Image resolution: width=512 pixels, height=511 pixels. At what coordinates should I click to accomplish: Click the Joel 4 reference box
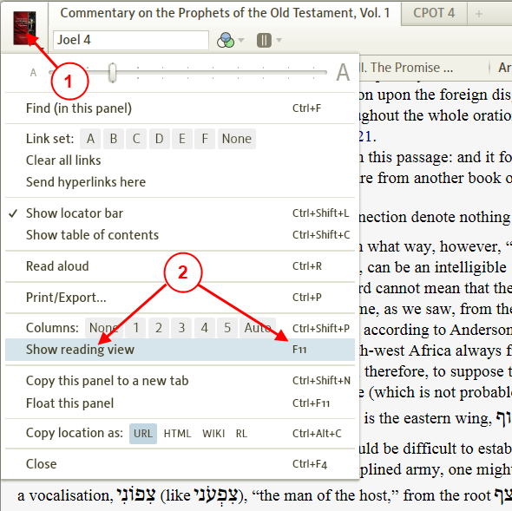(131, 40)
